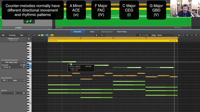Click the vertical zoom arrows icon
This screenshot has width=200, height=112.
183,35
